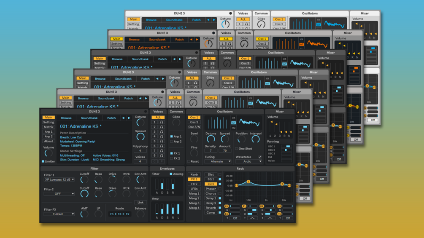The image size is (424, 238).
Task: Enable the Chorus effect checkbox
Action: pos(220,193)
